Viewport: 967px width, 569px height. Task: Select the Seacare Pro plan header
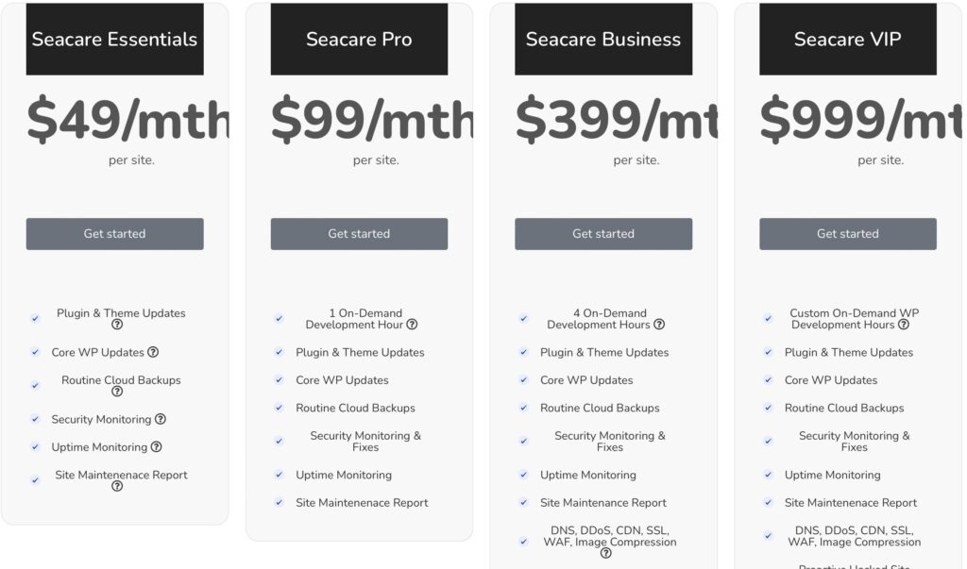pyautogui.click(x=359, y=40)
